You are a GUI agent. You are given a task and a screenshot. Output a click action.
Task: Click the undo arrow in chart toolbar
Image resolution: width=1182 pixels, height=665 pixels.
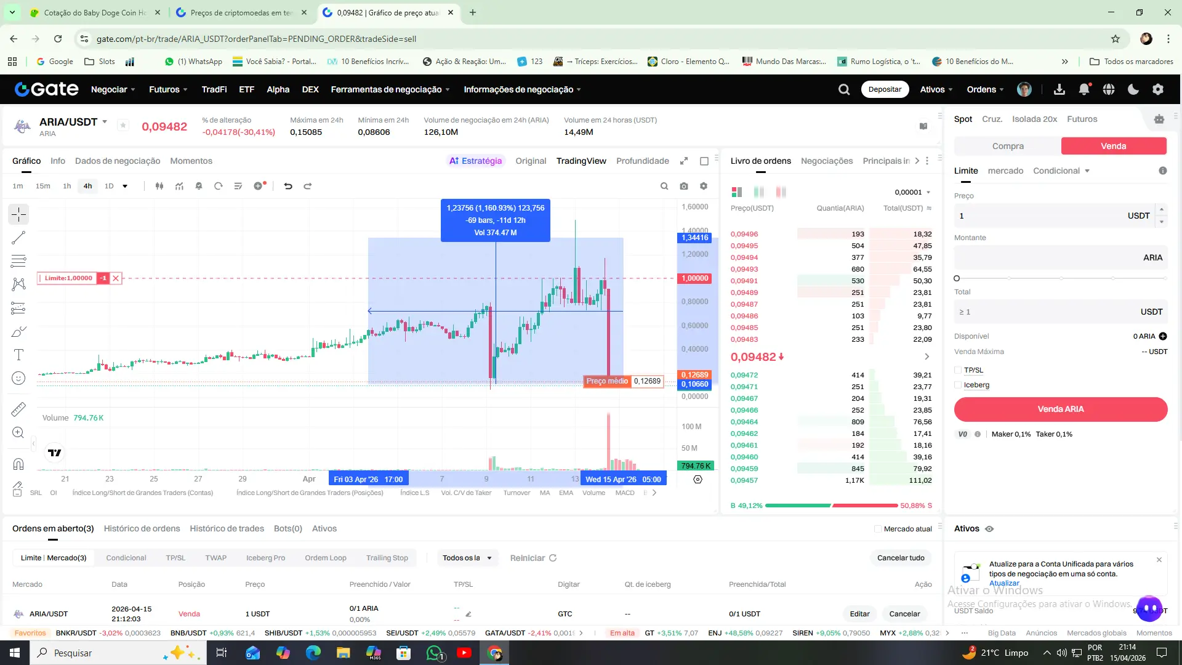point(287,186)
